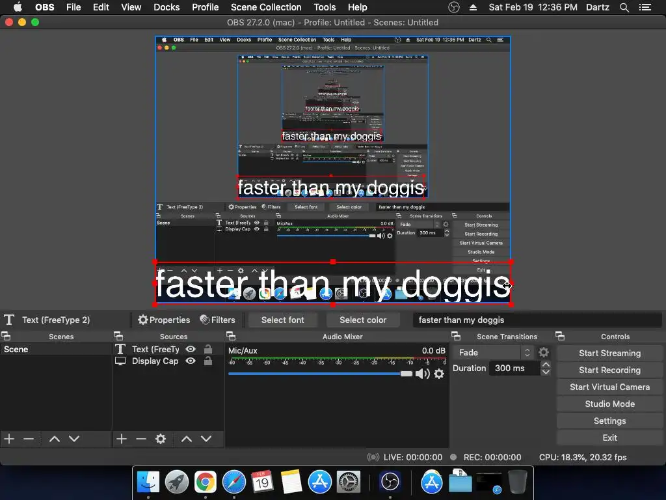Open the File menu
The width and height of the screenshot is (666, 500).
(73, 7)
